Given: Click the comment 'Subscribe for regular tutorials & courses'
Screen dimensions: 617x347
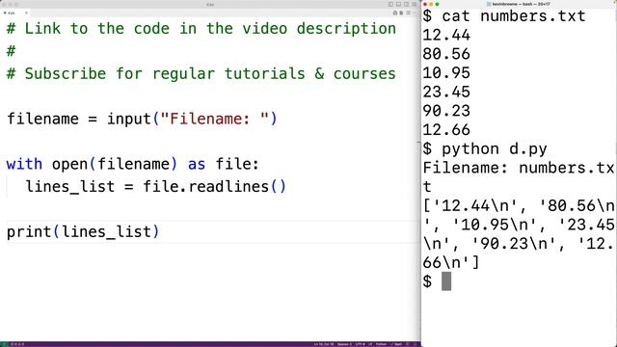Looking at the screenshot, I should point(201,74).
